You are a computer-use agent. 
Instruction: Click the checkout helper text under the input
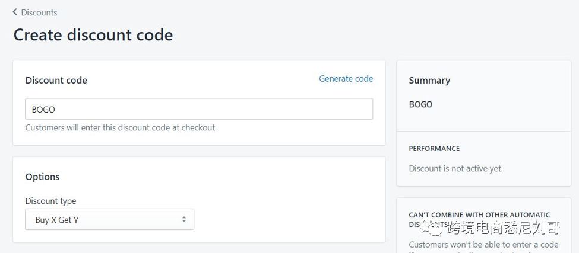pos(121,127)
